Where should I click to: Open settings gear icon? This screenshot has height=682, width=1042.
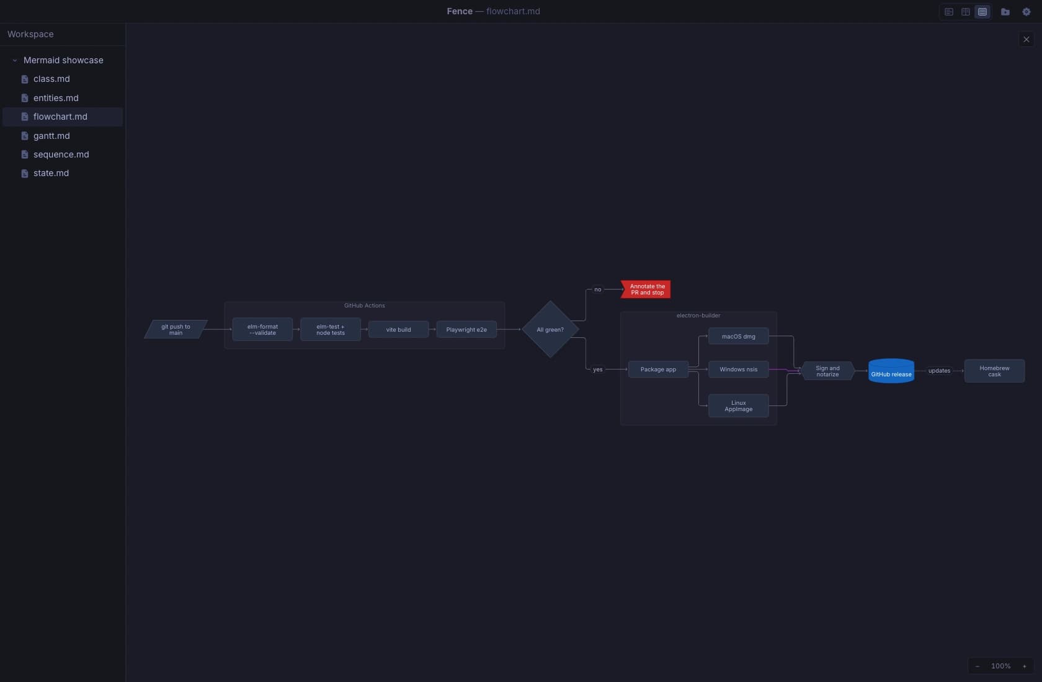1026,12
